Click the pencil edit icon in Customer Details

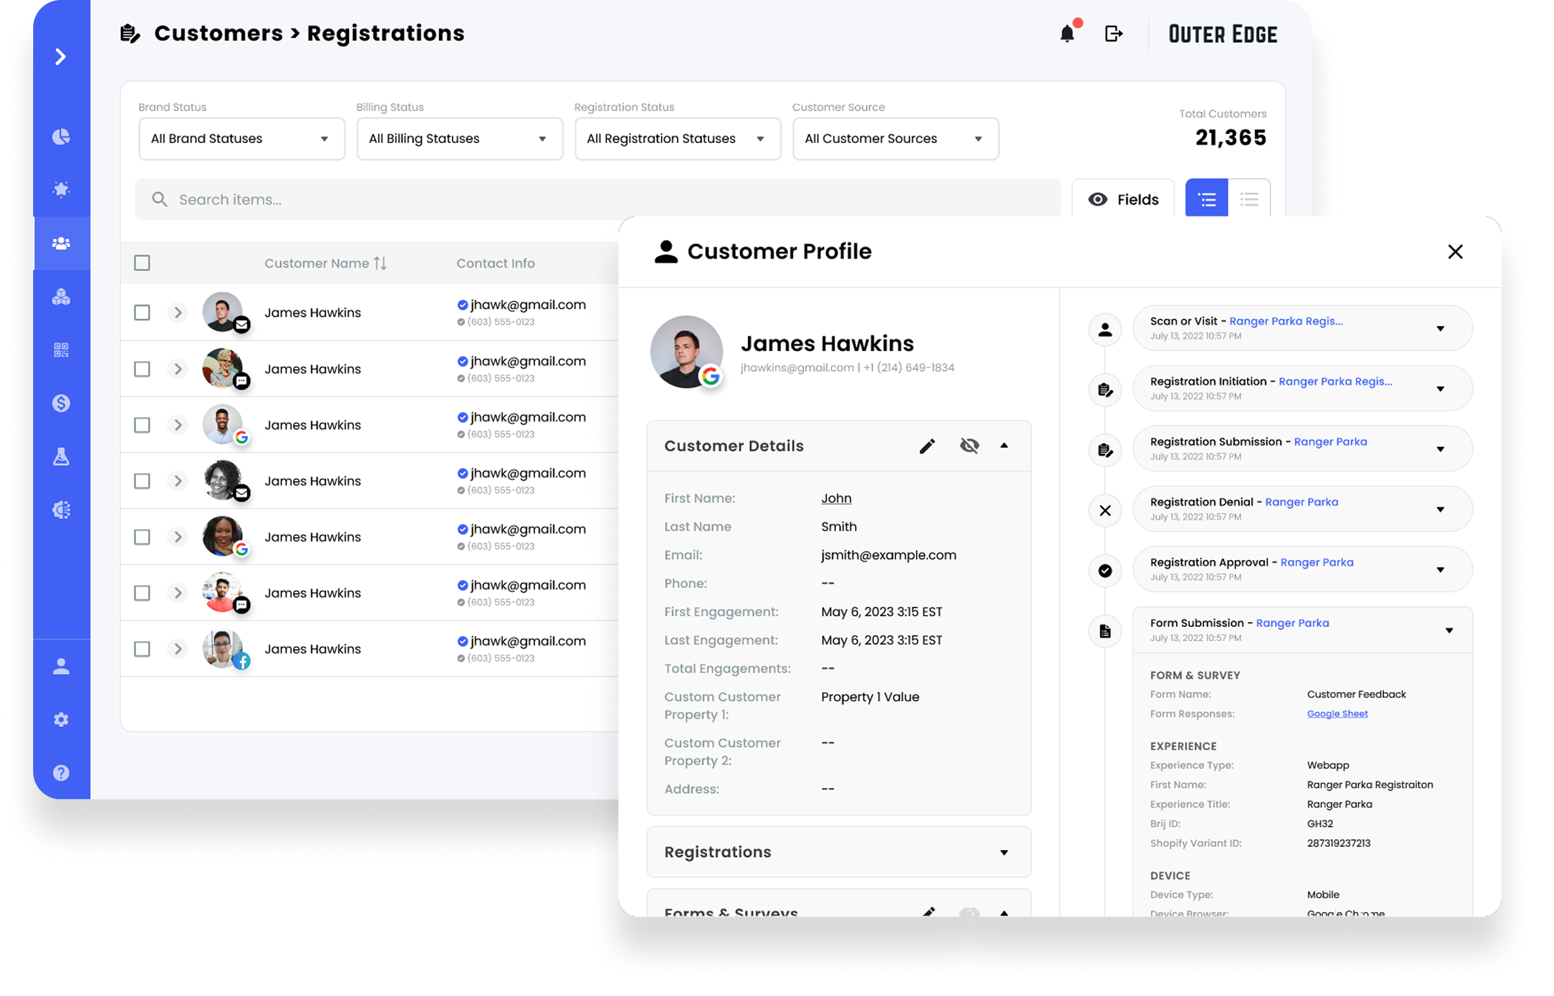pyautogui.click(x=927, y=447)
